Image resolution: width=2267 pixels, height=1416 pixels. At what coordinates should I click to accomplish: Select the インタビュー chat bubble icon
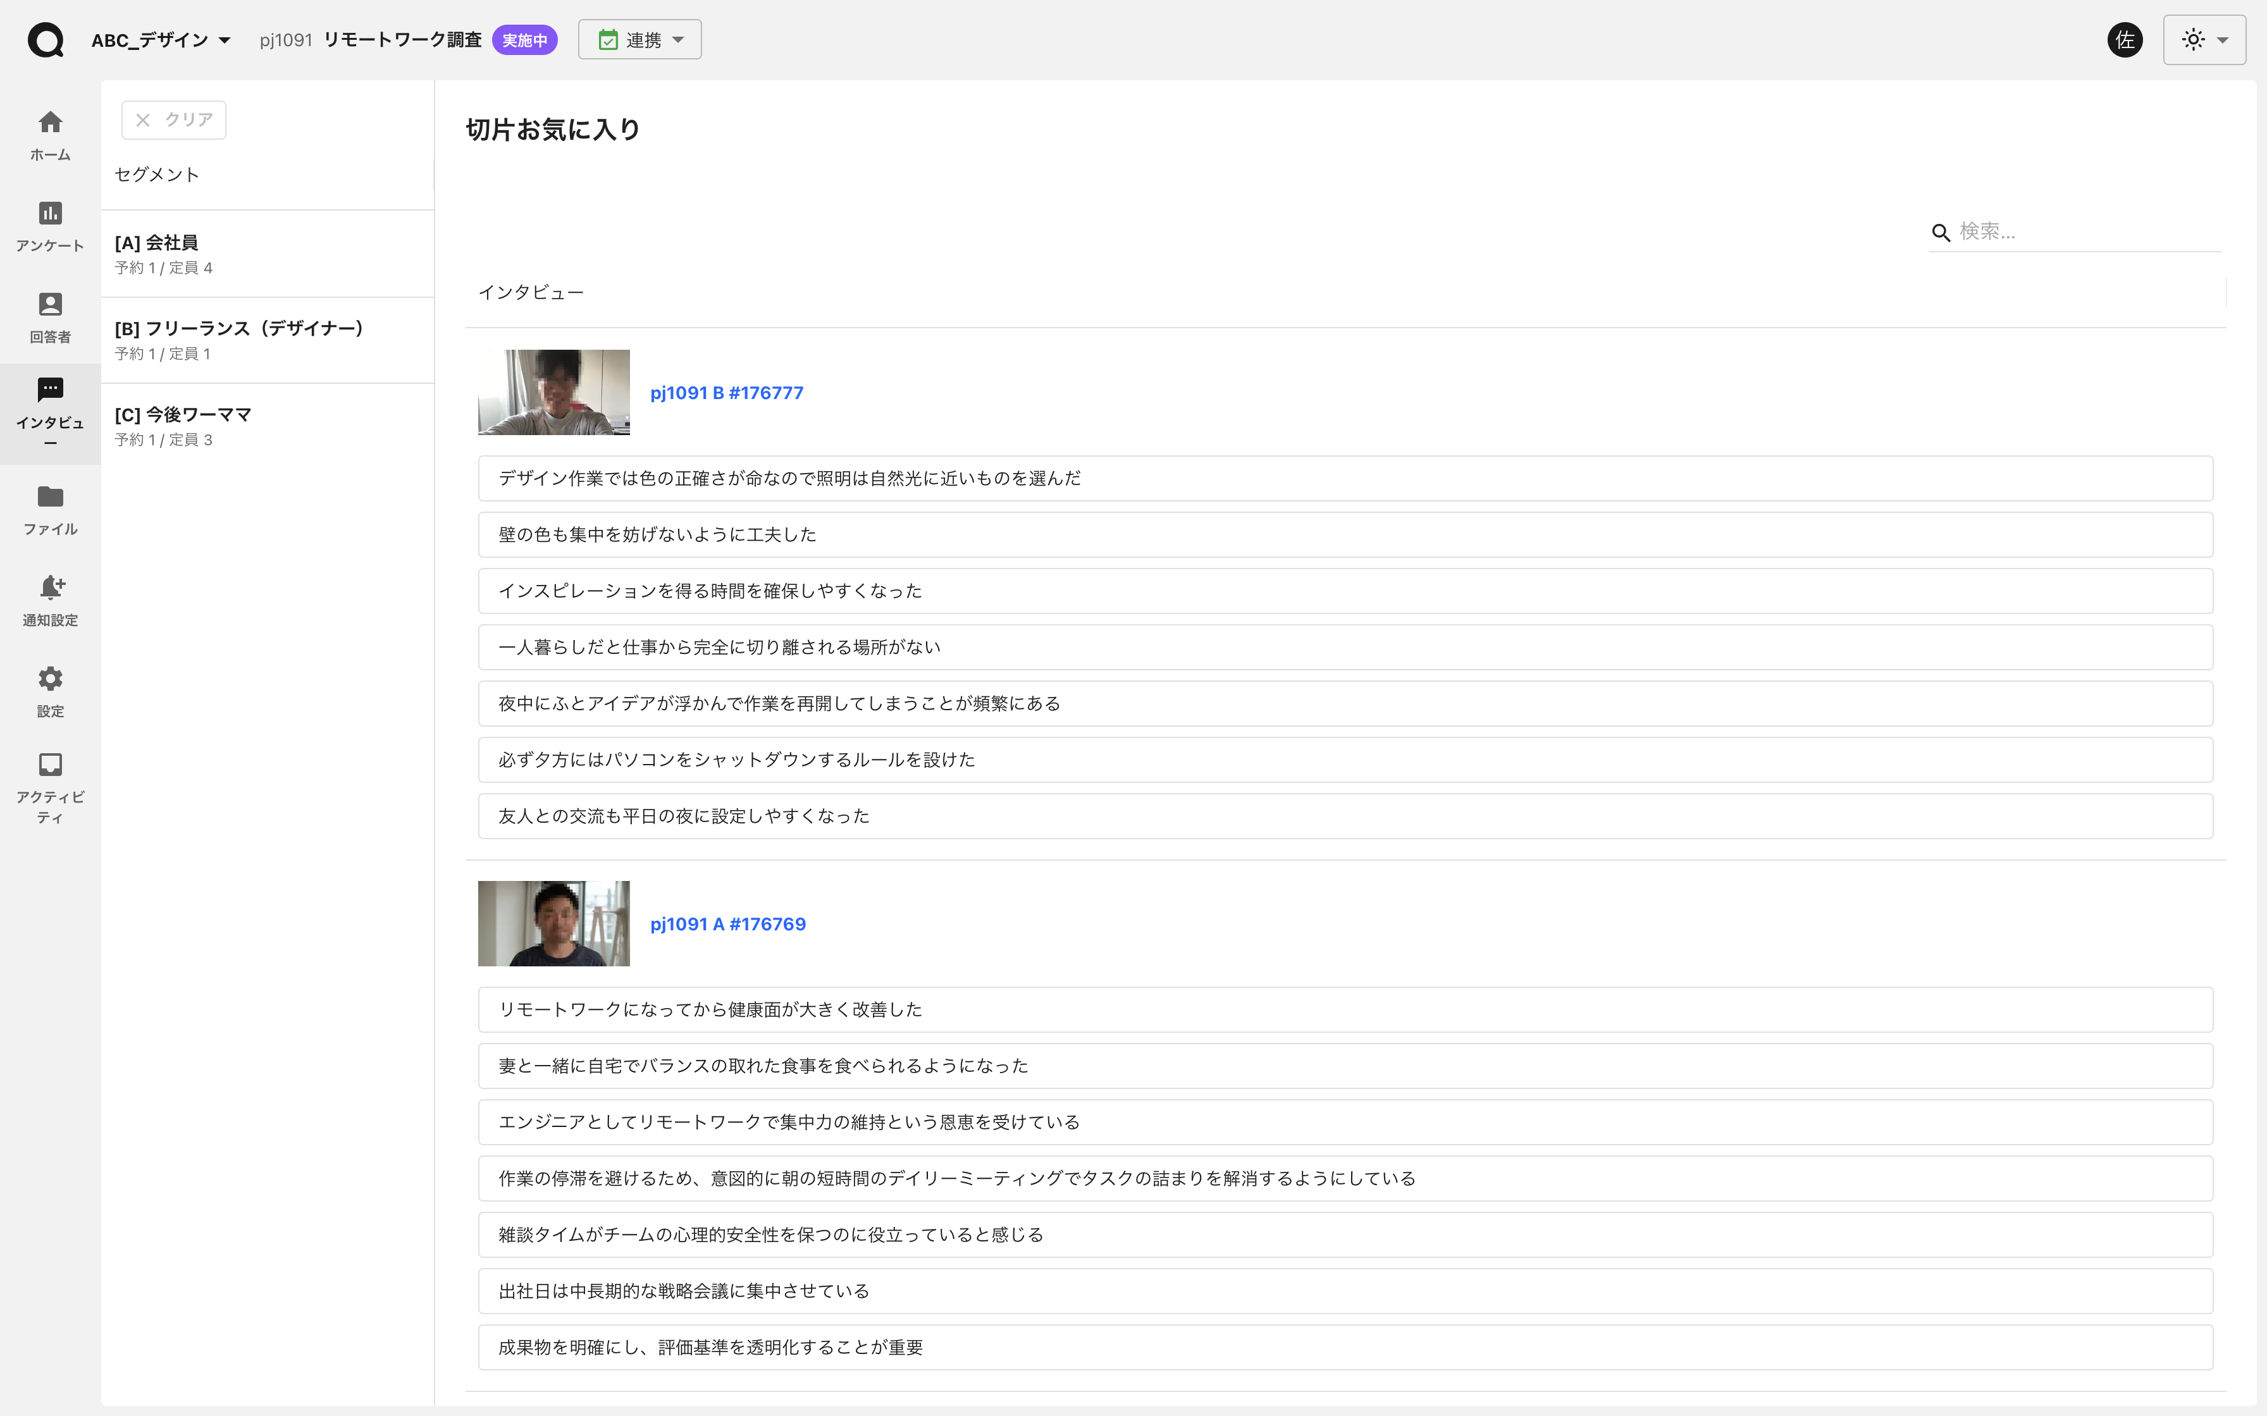(x=49, y=390)
